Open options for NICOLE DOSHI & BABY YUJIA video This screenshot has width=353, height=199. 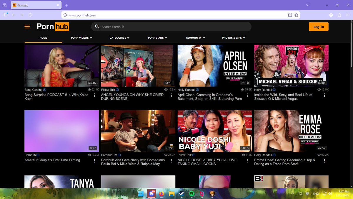coord(248,161)
